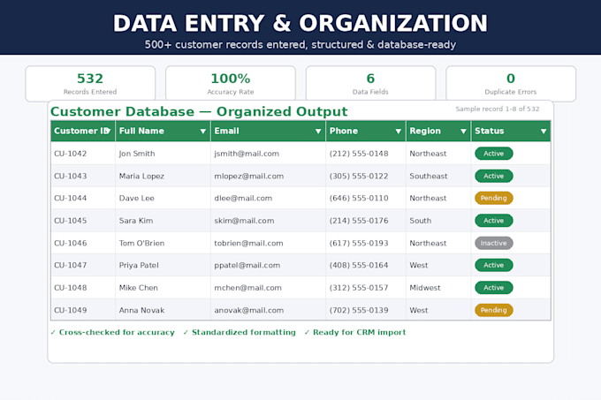Open the Customer ID column filter dropdown
Screen dimensions: 601x400
(108, 132)
